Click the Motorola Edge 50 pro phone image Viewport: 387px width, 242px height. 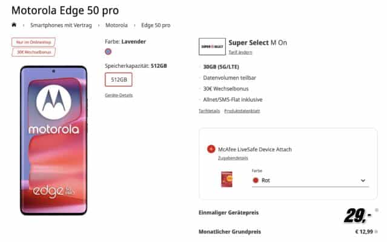point(54,140)
